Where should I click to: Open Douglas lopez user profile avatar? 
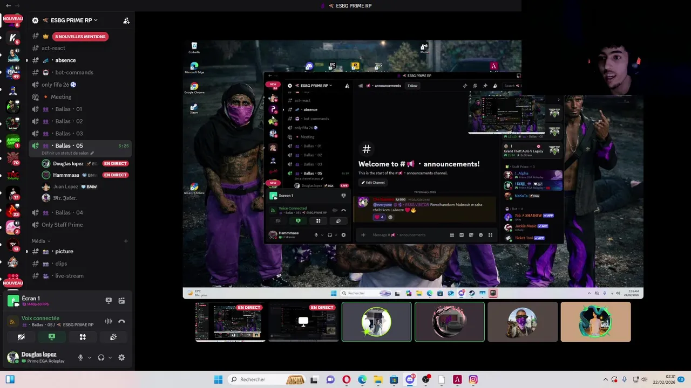pos(12,357)
